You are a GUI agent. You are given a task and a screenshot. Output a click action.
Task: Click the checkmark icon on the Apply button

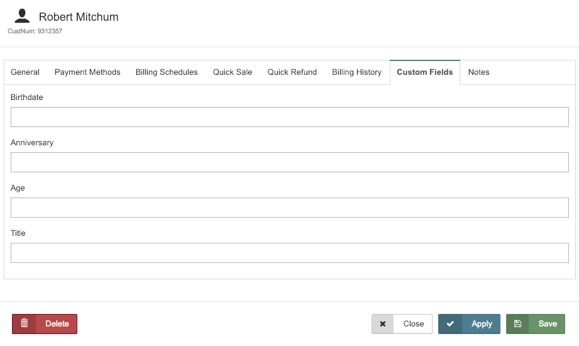450,324
